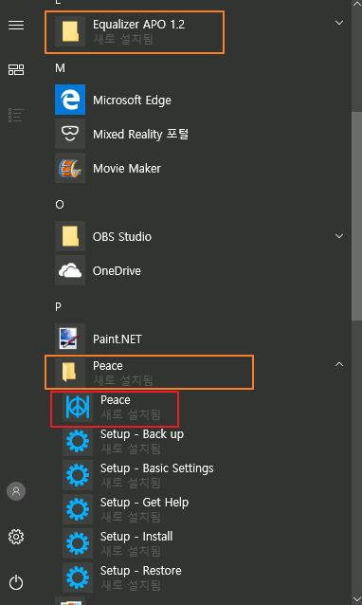Select the all apps list icon
This screenshot has height=605, width=362.
(x=16, y=115)
